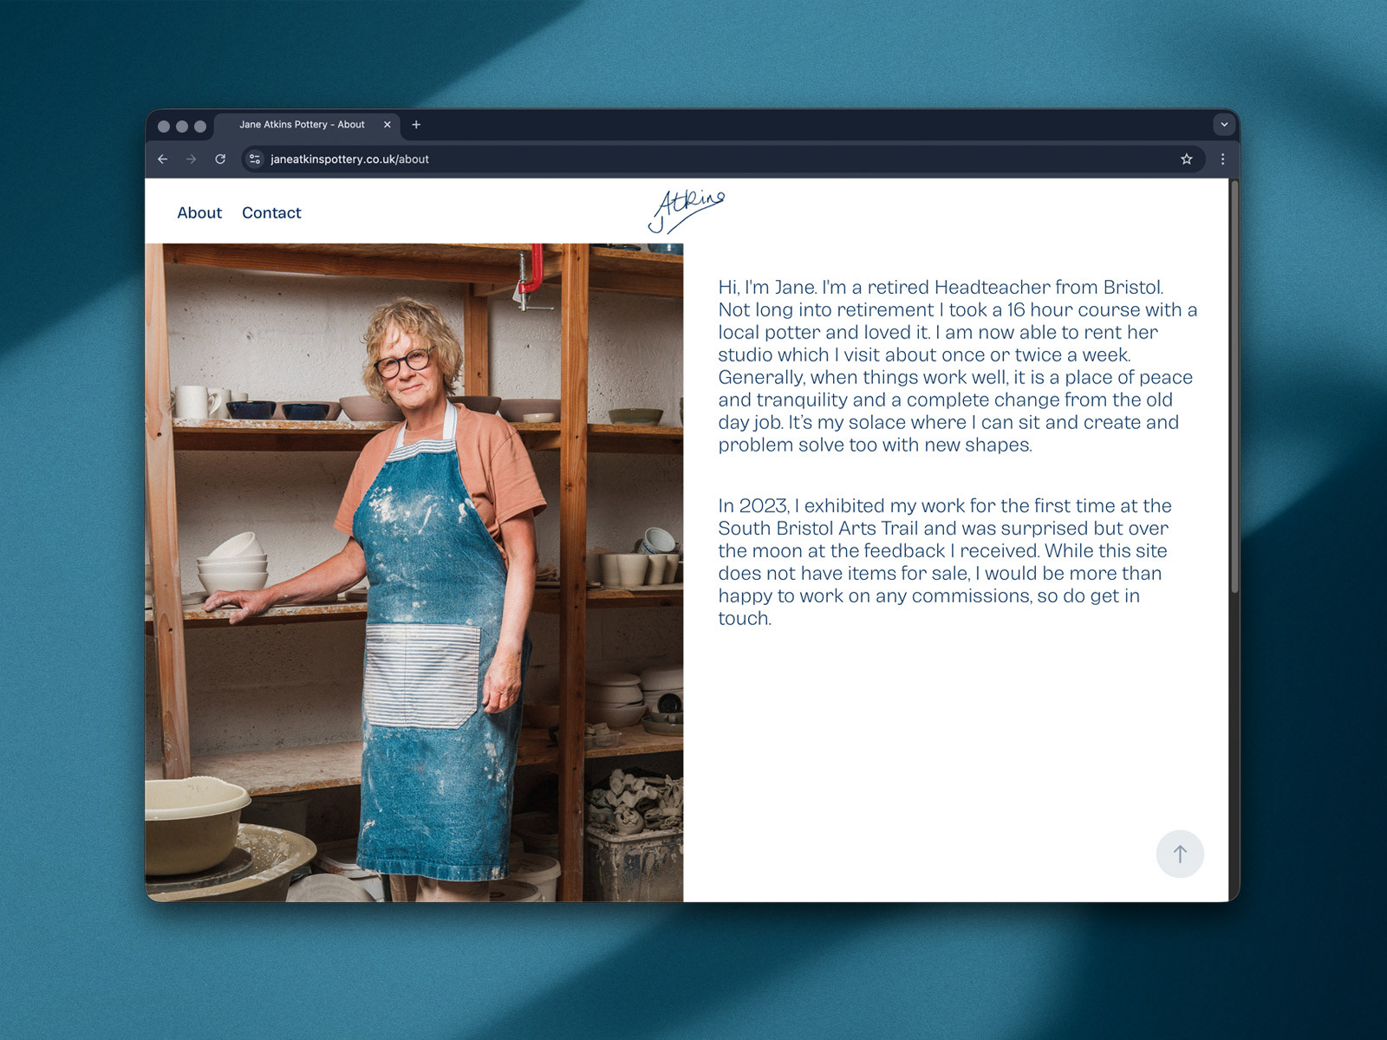Click the Atkins signature logo
This screenshot has height=1040, width=1387.
click(x=686, y=211)
